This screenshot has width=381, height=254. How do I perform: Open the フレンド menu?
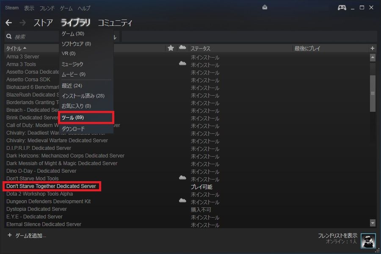pos(47,8)
